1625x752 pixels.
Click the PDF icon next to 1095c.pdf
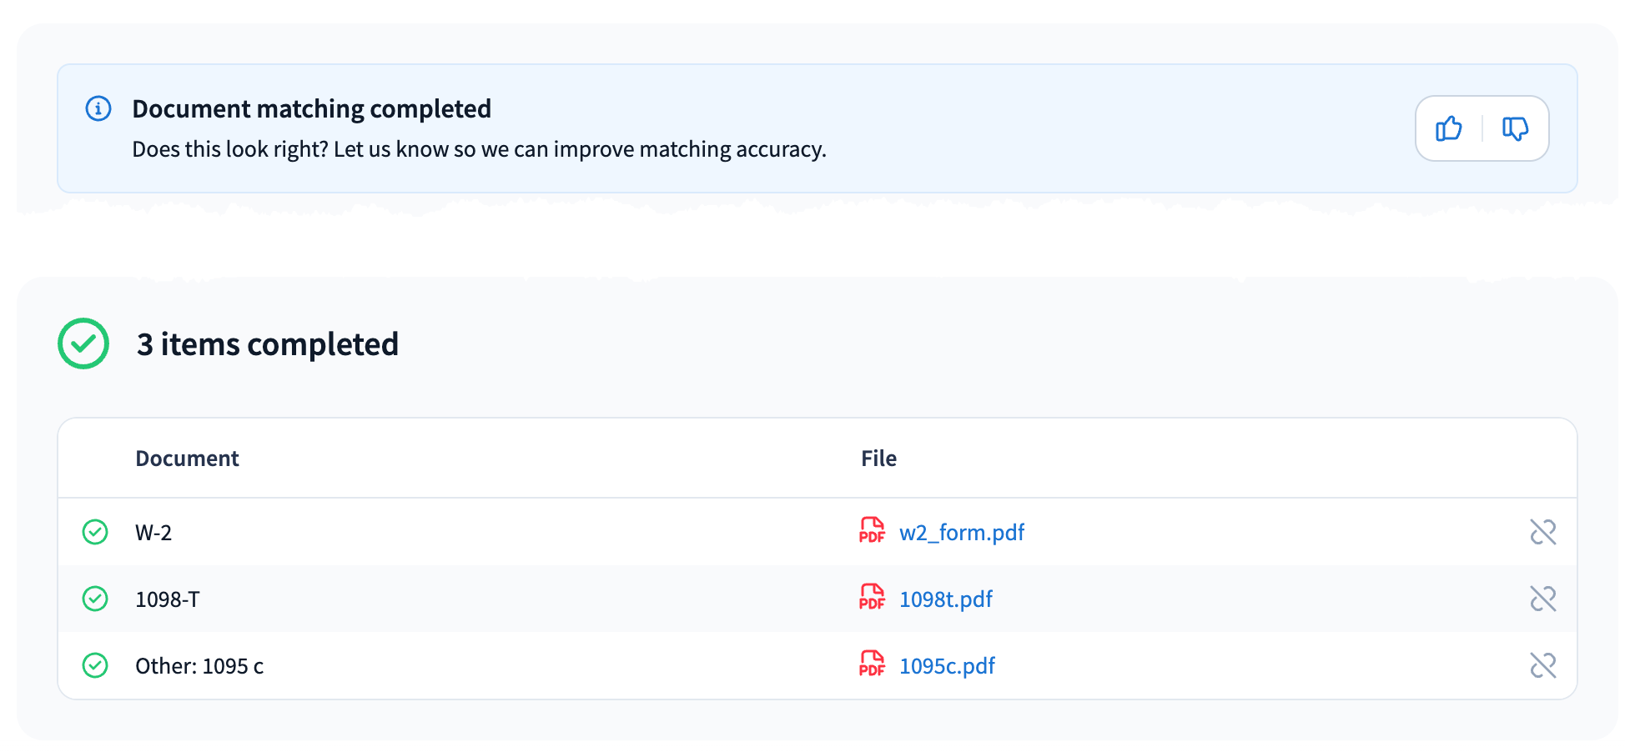872,664
